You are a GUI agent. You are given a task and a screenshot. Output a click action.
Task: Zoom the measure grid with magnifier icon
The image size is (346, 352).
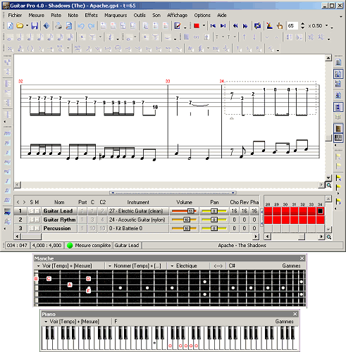[x=329, y=237]
